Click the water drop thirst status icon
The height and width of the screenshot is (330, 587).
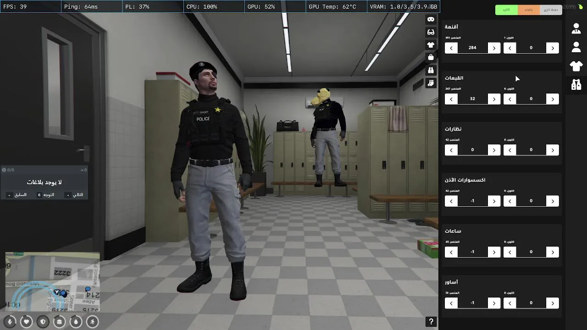point(76,322)
